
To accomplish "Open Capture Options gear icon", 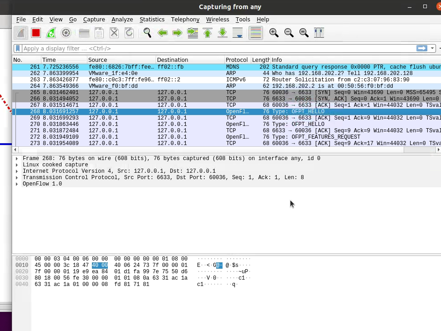I will [66, 33].
